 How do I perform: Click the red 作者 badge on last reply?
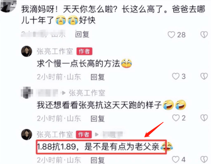pos(84,135)
